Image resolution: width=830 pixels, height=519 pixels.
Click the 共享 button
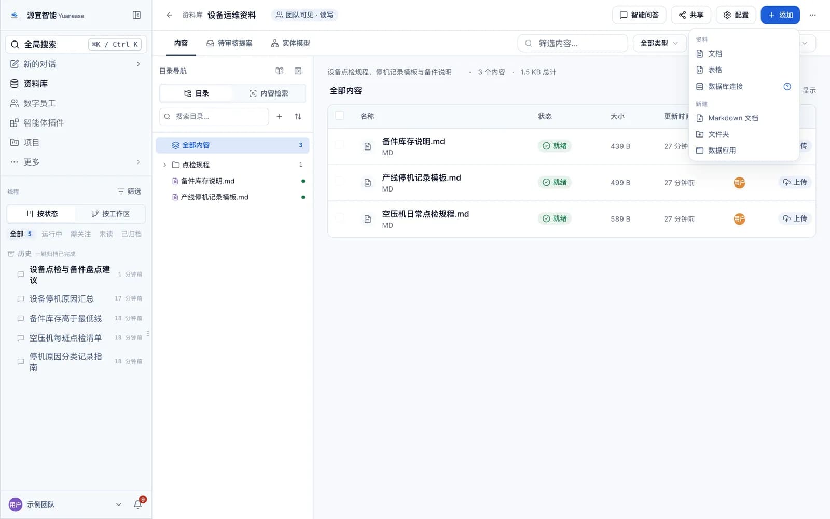(x=691, y=15)
